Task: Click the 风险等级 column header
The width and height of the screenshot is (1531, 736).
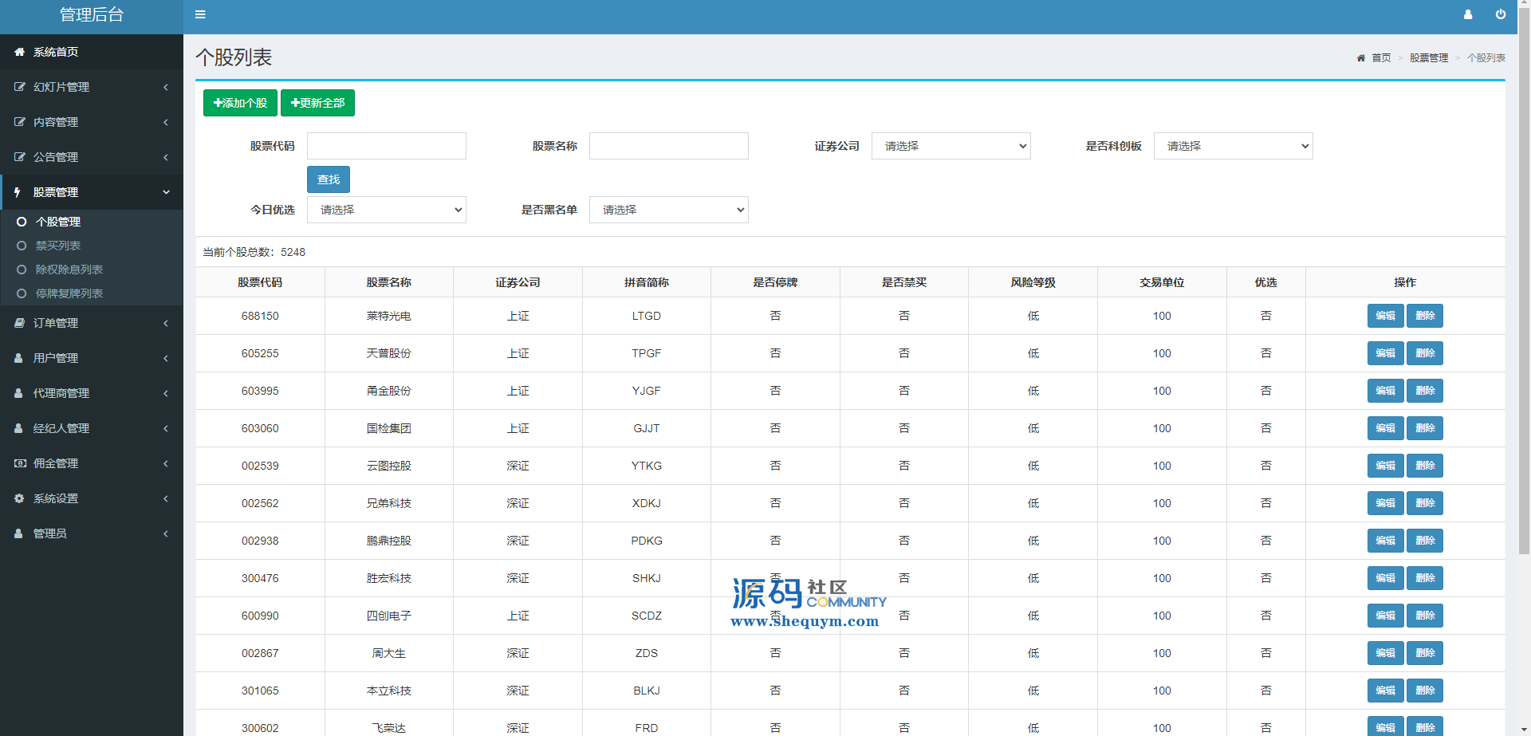Action: pos(1033,282)
